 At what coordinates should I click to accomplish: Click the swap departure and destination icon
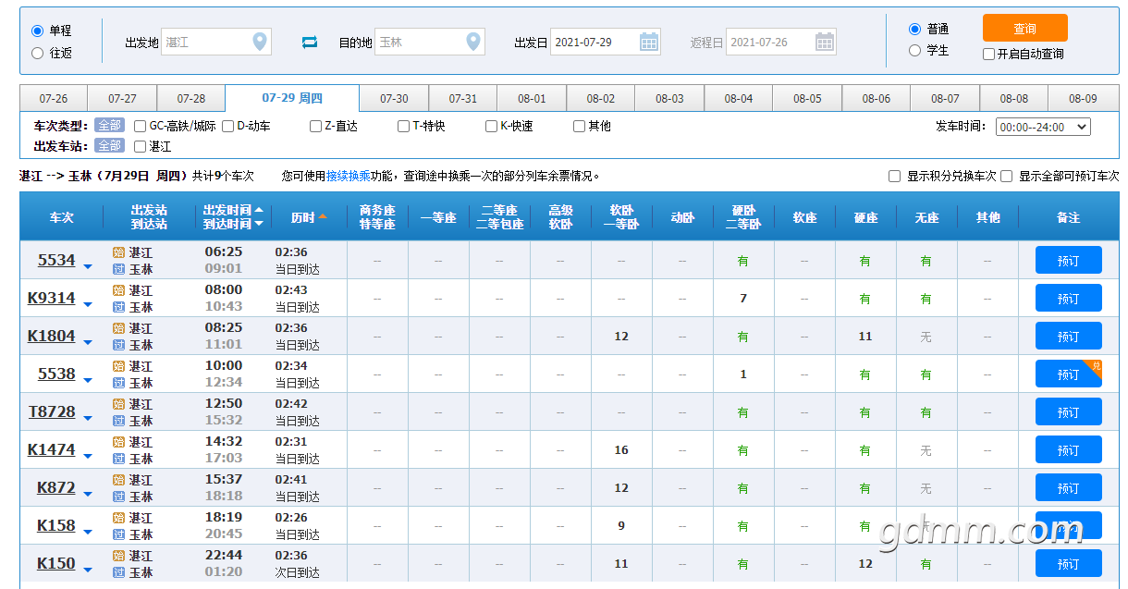(310, 42)
